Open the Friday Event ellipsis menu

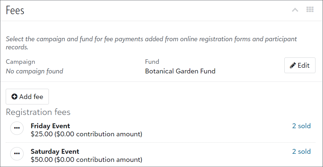tap(17, 128)
